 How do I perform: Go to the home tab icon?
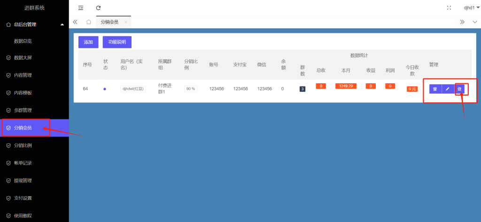(x=89, y=22)
